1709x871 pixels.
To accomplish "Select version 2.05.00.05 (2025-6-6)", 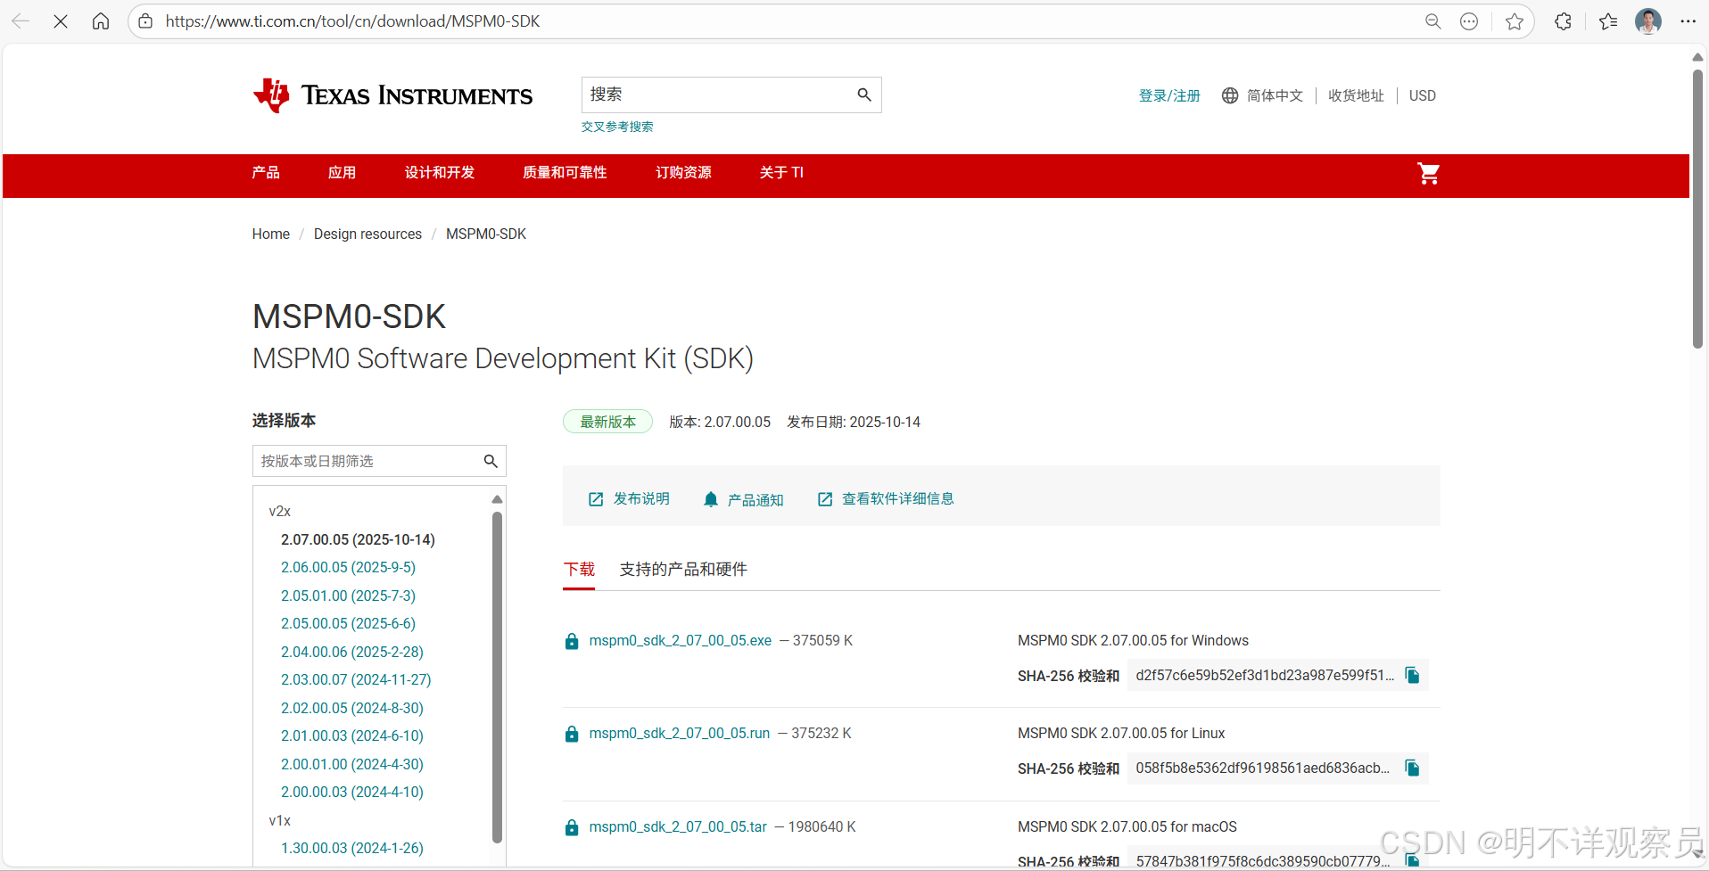I will pos(348,623).
